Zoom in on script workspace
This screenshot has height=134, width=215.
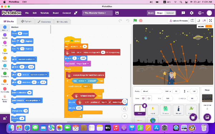click(125, 101)
